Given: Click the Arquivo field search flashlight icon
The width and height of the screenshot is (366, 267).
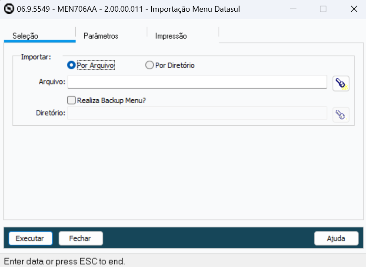Looking at the screenshot, I should [x=341, y=82].
